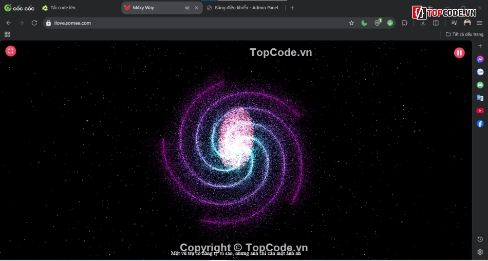
Task: Toggle the split view icon
Action: (436, 23)
